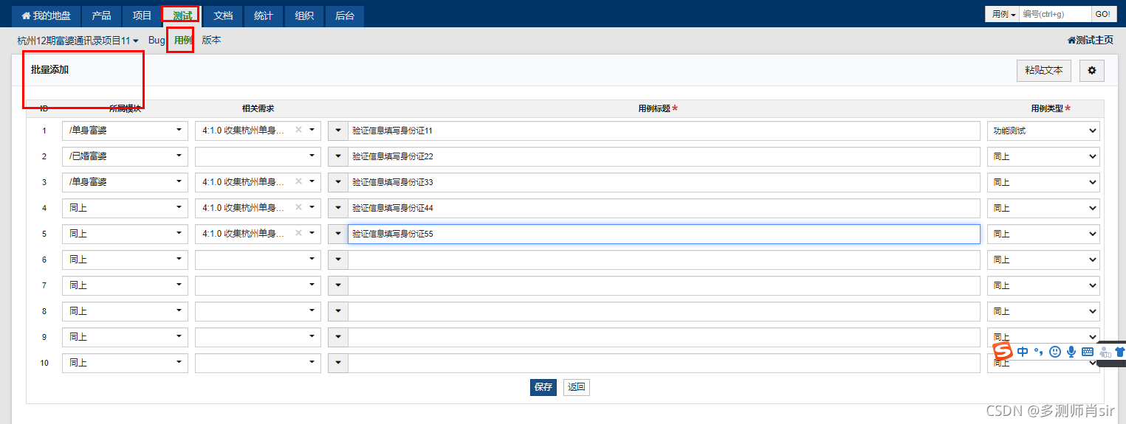Go to 我的地盘 tab
1126x424 pixels.
[46, 15]
